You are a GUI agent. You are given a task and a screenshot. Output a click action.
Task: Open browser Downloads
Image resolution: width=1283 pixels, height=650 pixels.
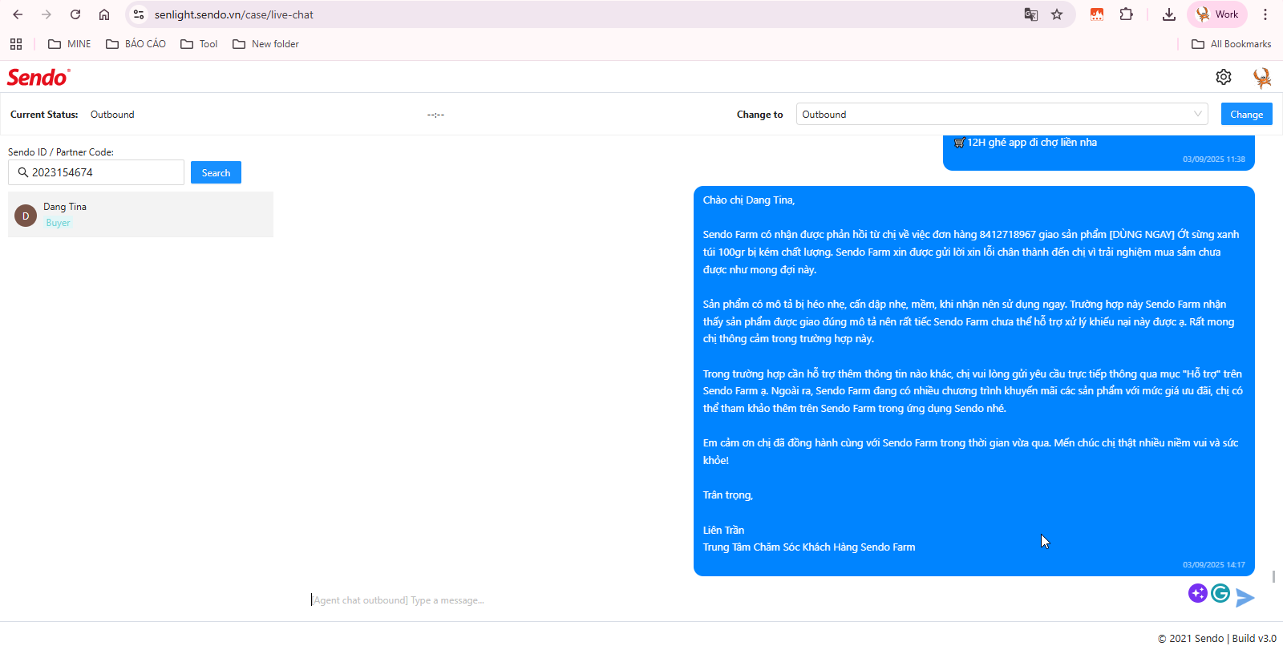pyautogui.click(x=1169, y=14)
